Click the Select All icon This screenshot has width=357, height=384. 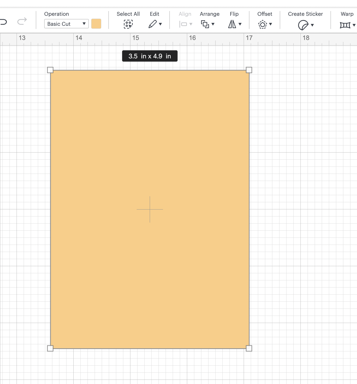tap(128, 24)
